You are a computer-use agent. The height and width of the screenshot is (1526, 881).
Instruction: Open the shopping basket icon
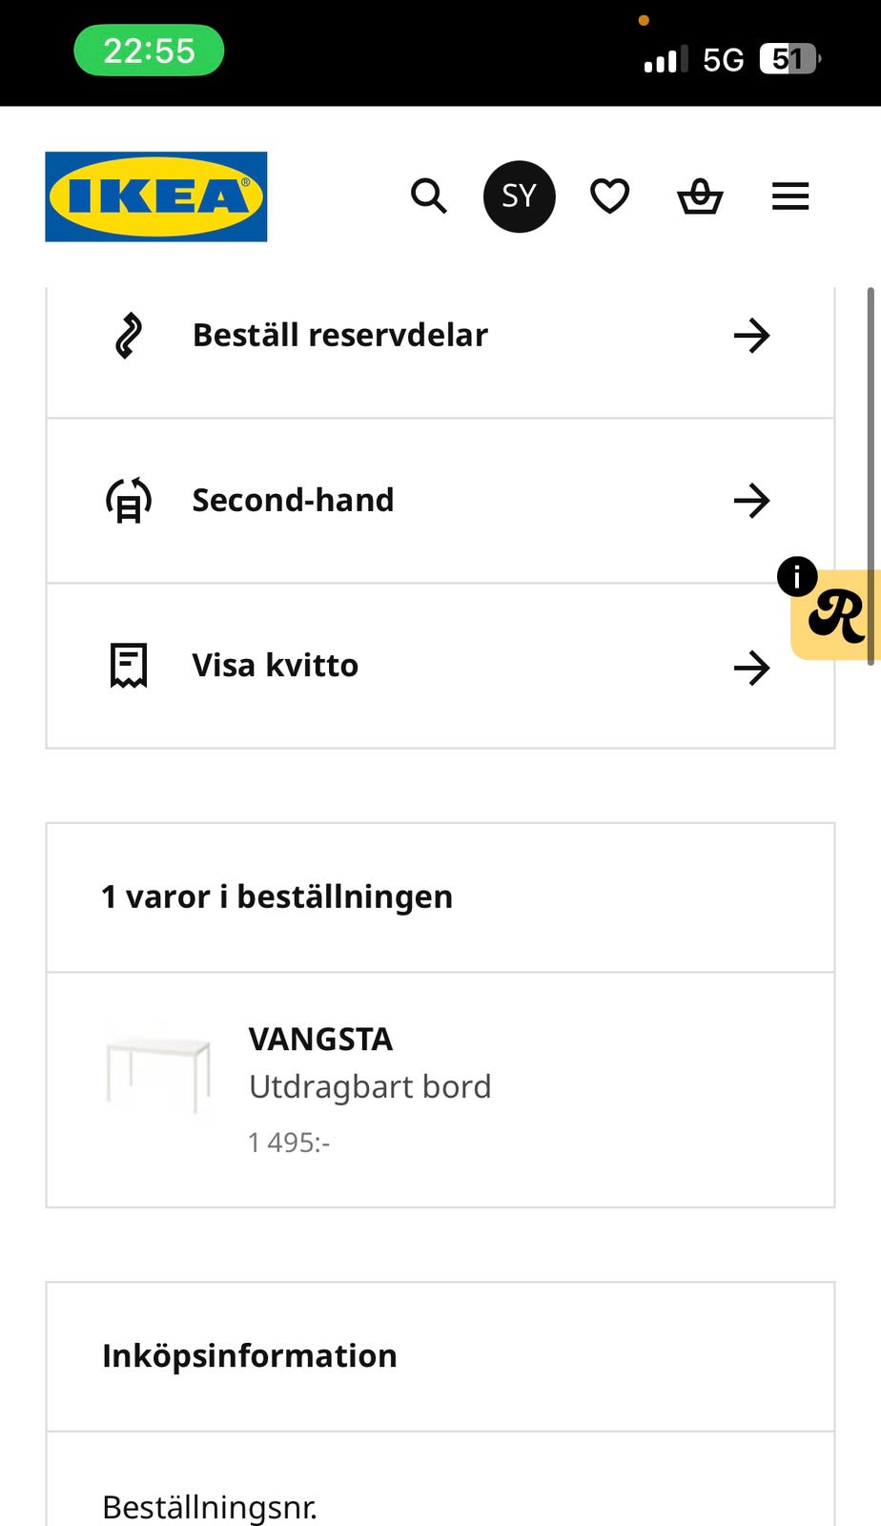pos(700,196)
